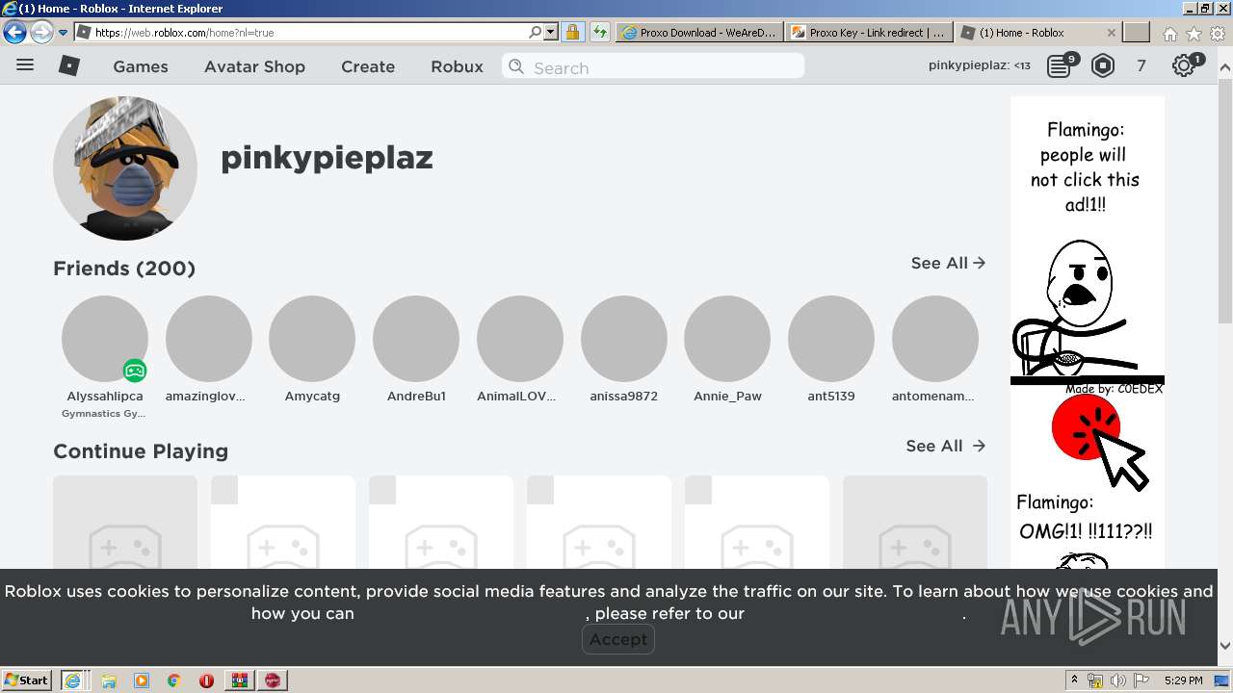Open the WinRAR taskbar icon
Viewport: 1233px width, 693px height.
click(x=239, y=680)
